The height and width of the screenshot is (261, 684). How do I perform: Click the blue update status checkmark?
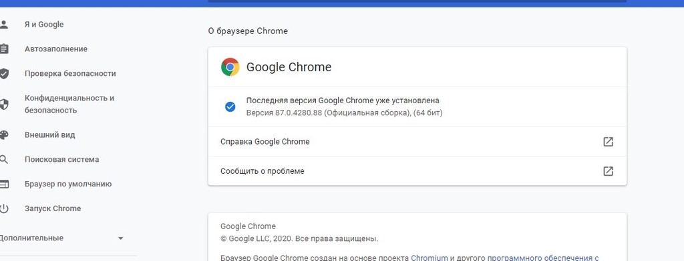coord(230,107)
